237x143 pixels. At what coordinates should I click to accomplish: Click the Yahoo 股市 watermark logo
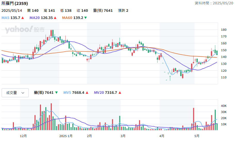tap(25, 29)
